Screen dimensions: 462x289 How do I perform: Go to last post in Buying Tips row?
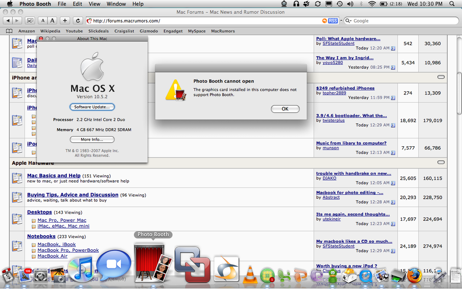393,202
